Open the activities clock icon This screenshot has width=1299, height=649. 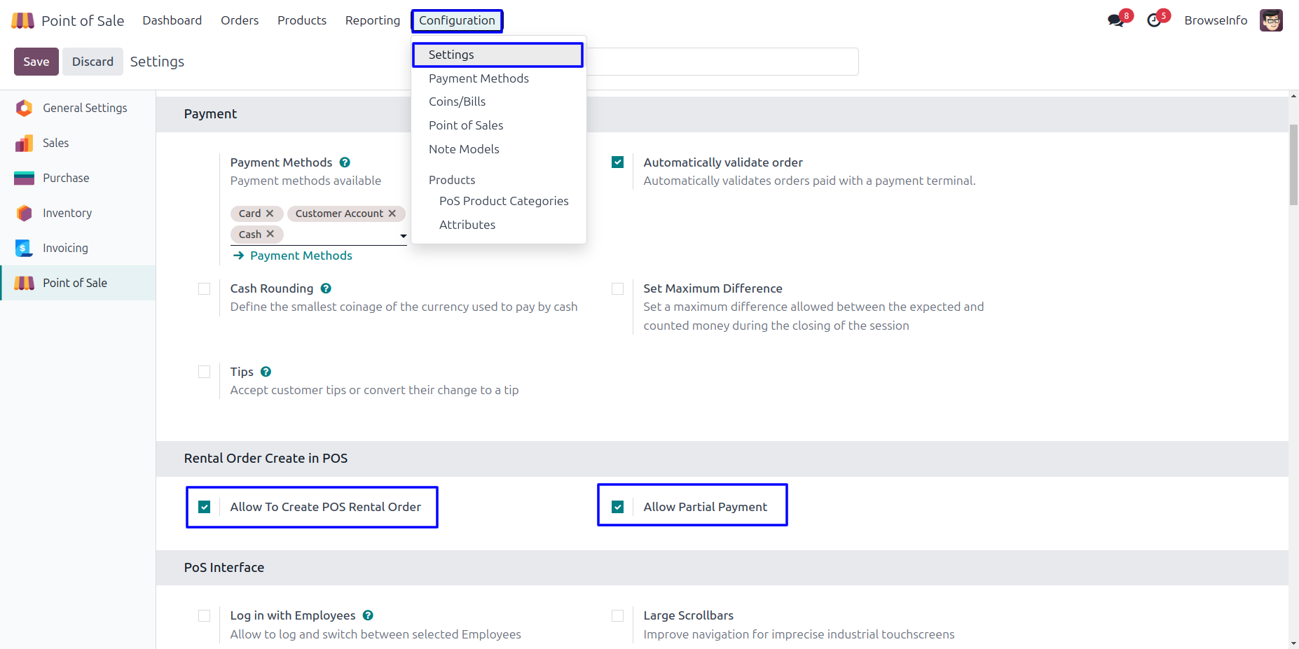pyautogui.click(x=1154, y=20)
